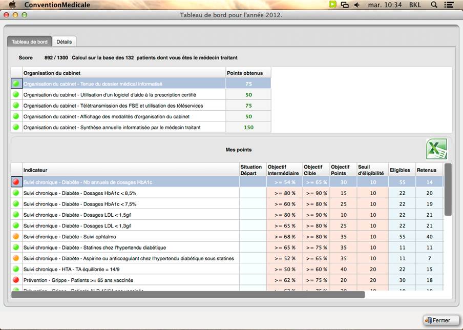The width and height of the screenshot is (463, 330).
Task: Click Objectif Cible >= 60 % in HTA row
Action: pyautogui.click(x=316, y=269)
